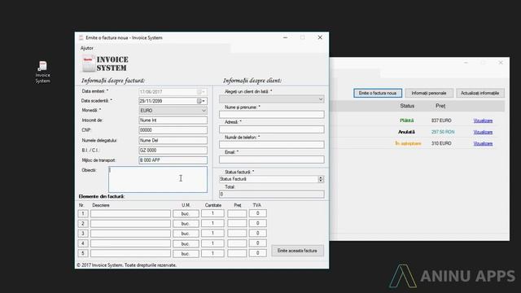
Task: Click row 1 TVA field
Action: click(x=257, y=213)
